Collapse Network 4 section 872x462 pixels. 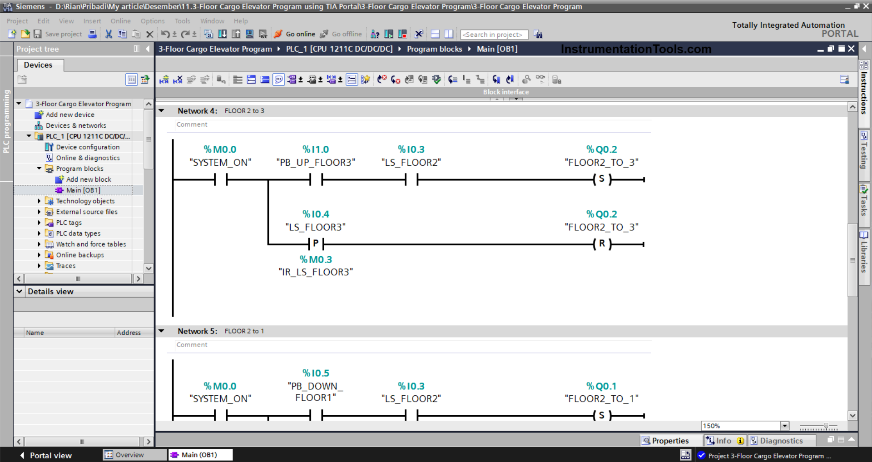161,110
